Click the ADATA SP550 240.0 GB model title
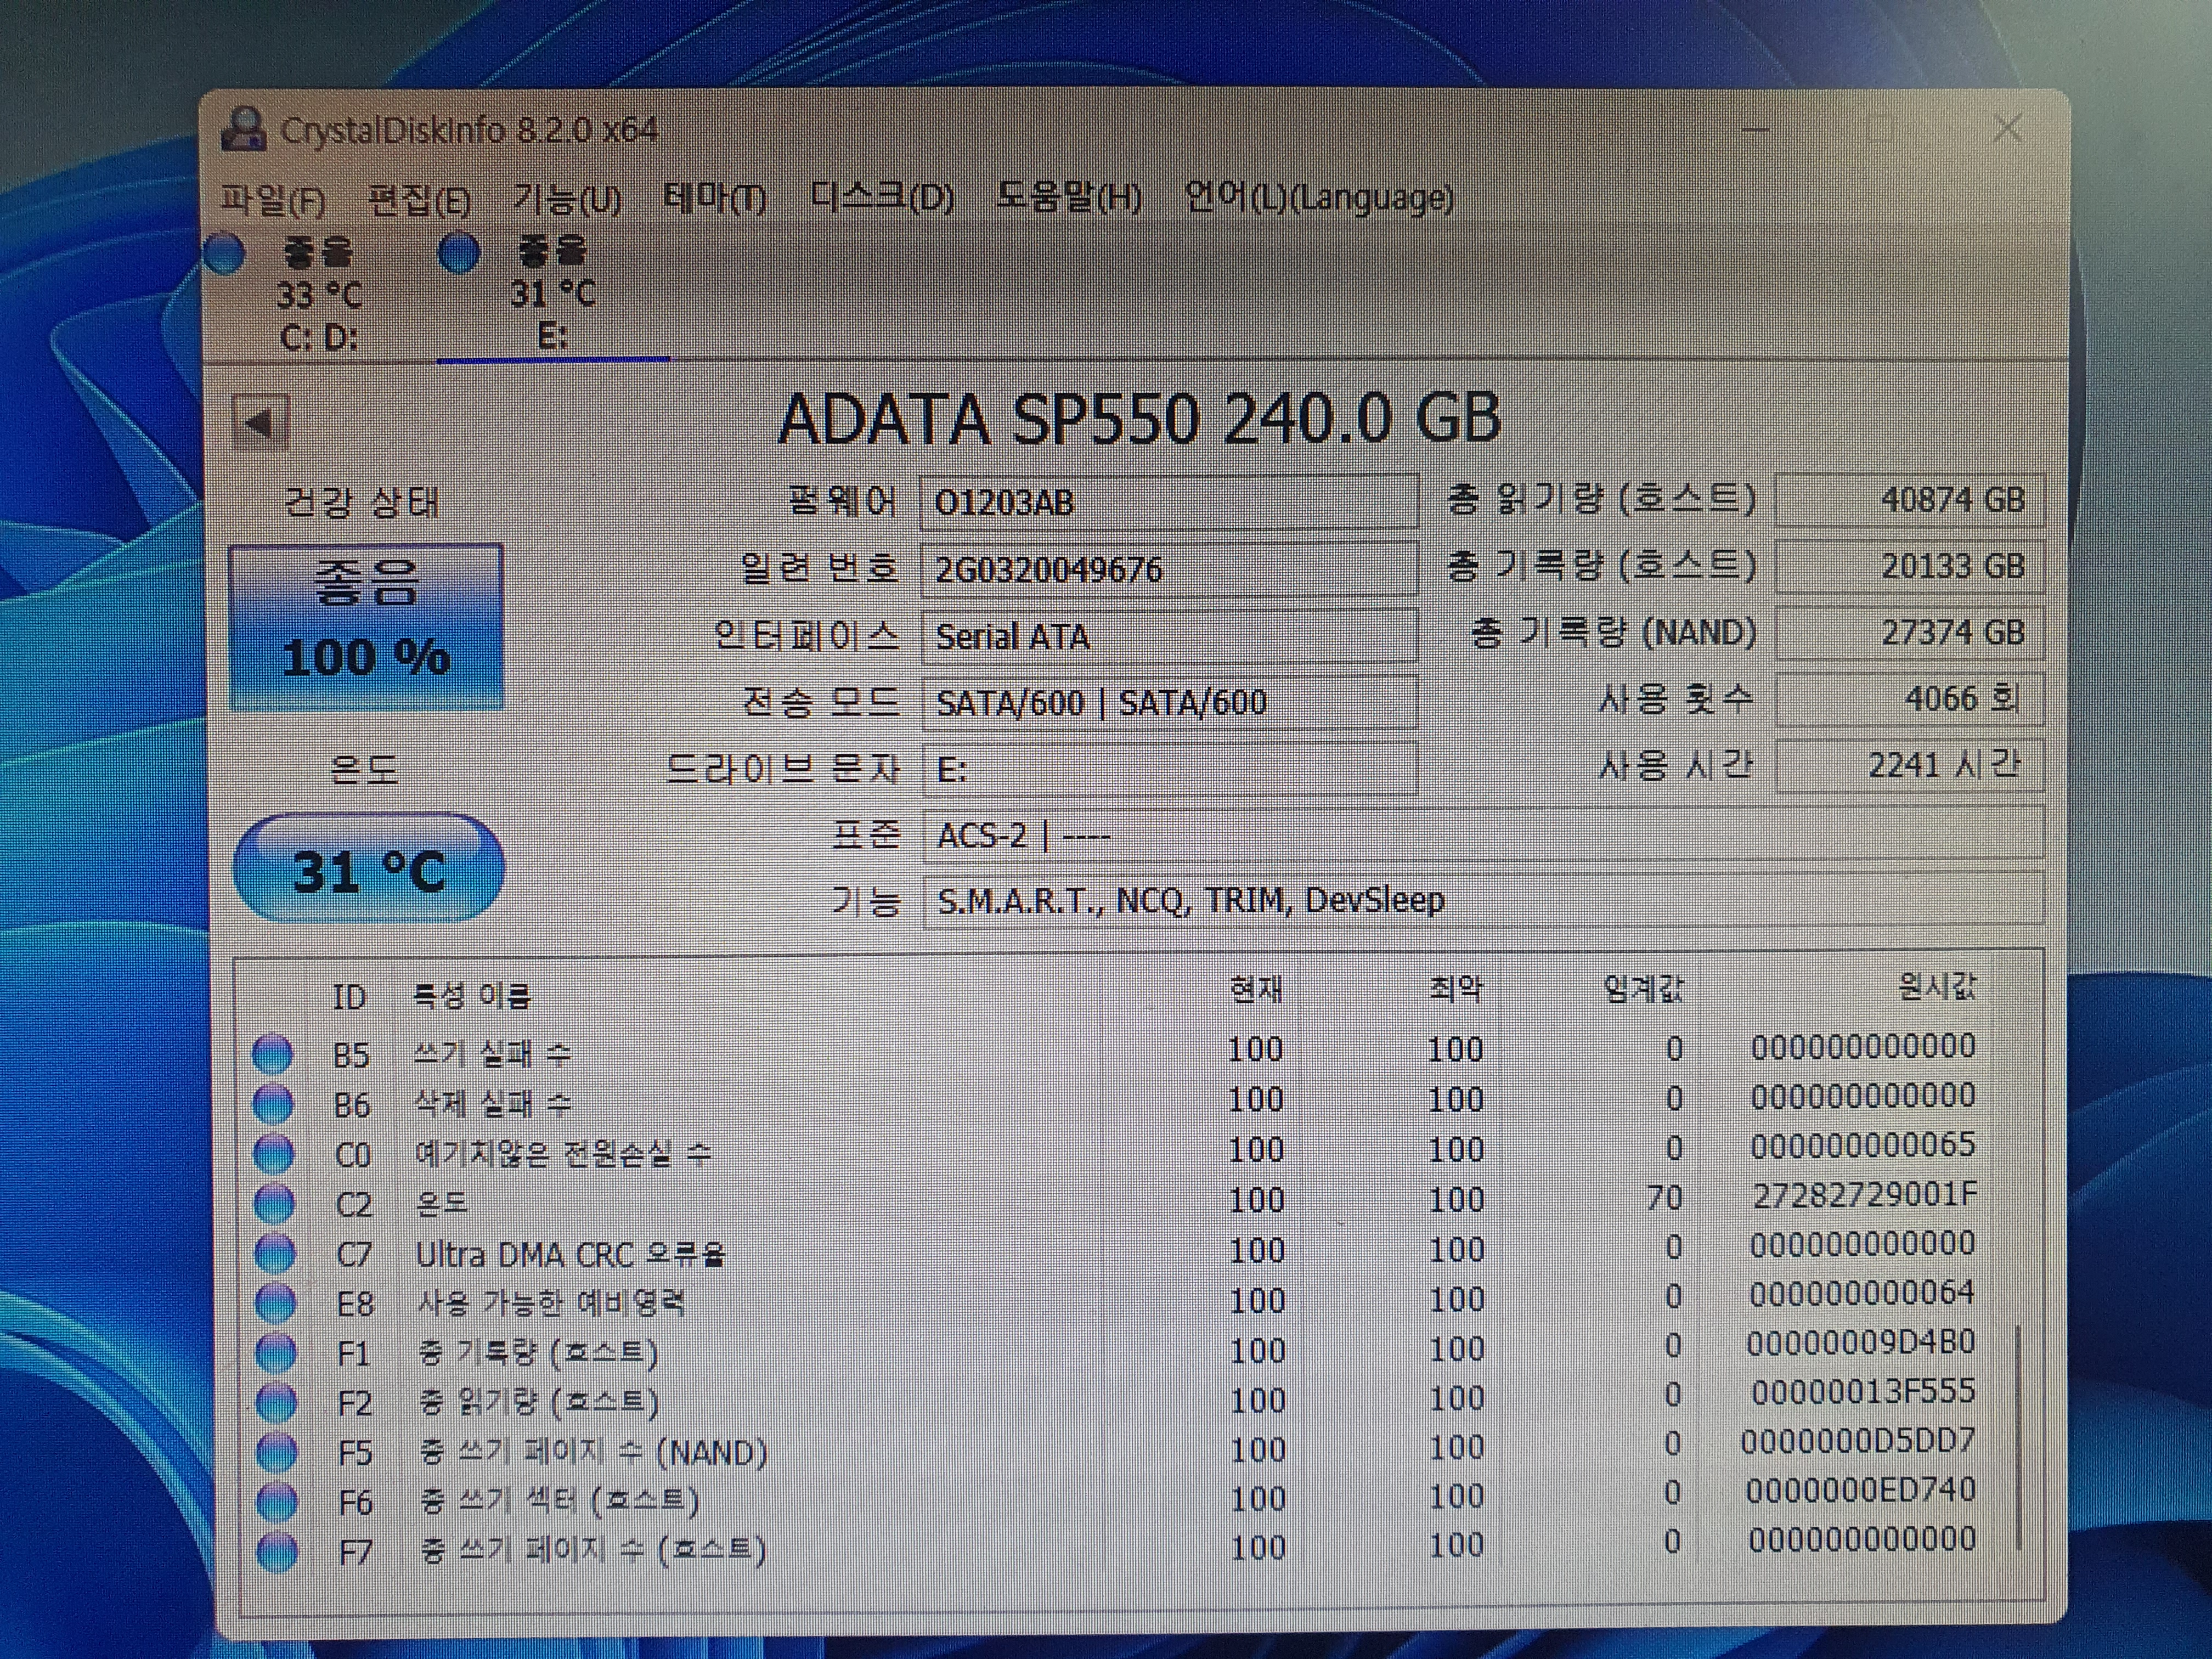This screenshot has height=1659, width=2212. point(1140,419)
